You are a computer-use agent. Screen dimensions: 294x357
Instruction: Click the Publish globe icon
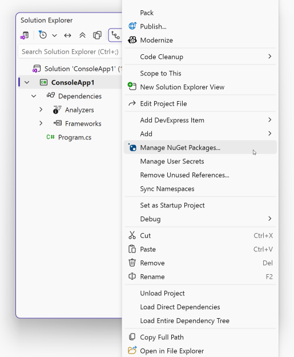click(x=132, y=26)
